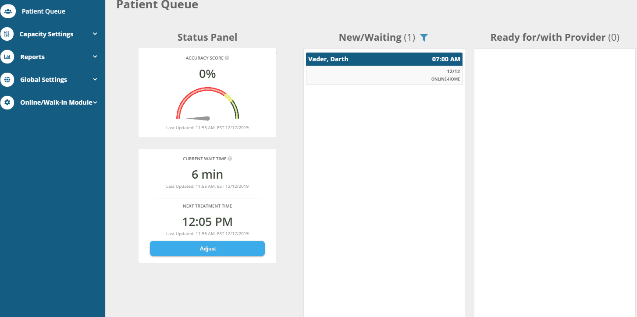Viewport: 637px width, 317px height.
Task: Expand the Online/Walk-in Module chevron
Action: (95, 102)
